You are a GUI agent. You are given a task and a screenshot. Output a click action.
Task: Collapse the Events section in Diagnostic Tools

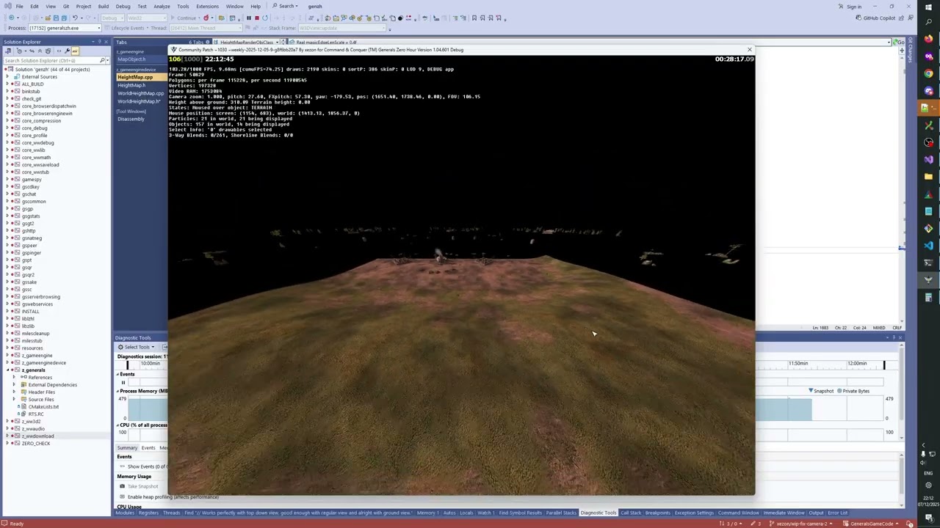coord(118,374)
